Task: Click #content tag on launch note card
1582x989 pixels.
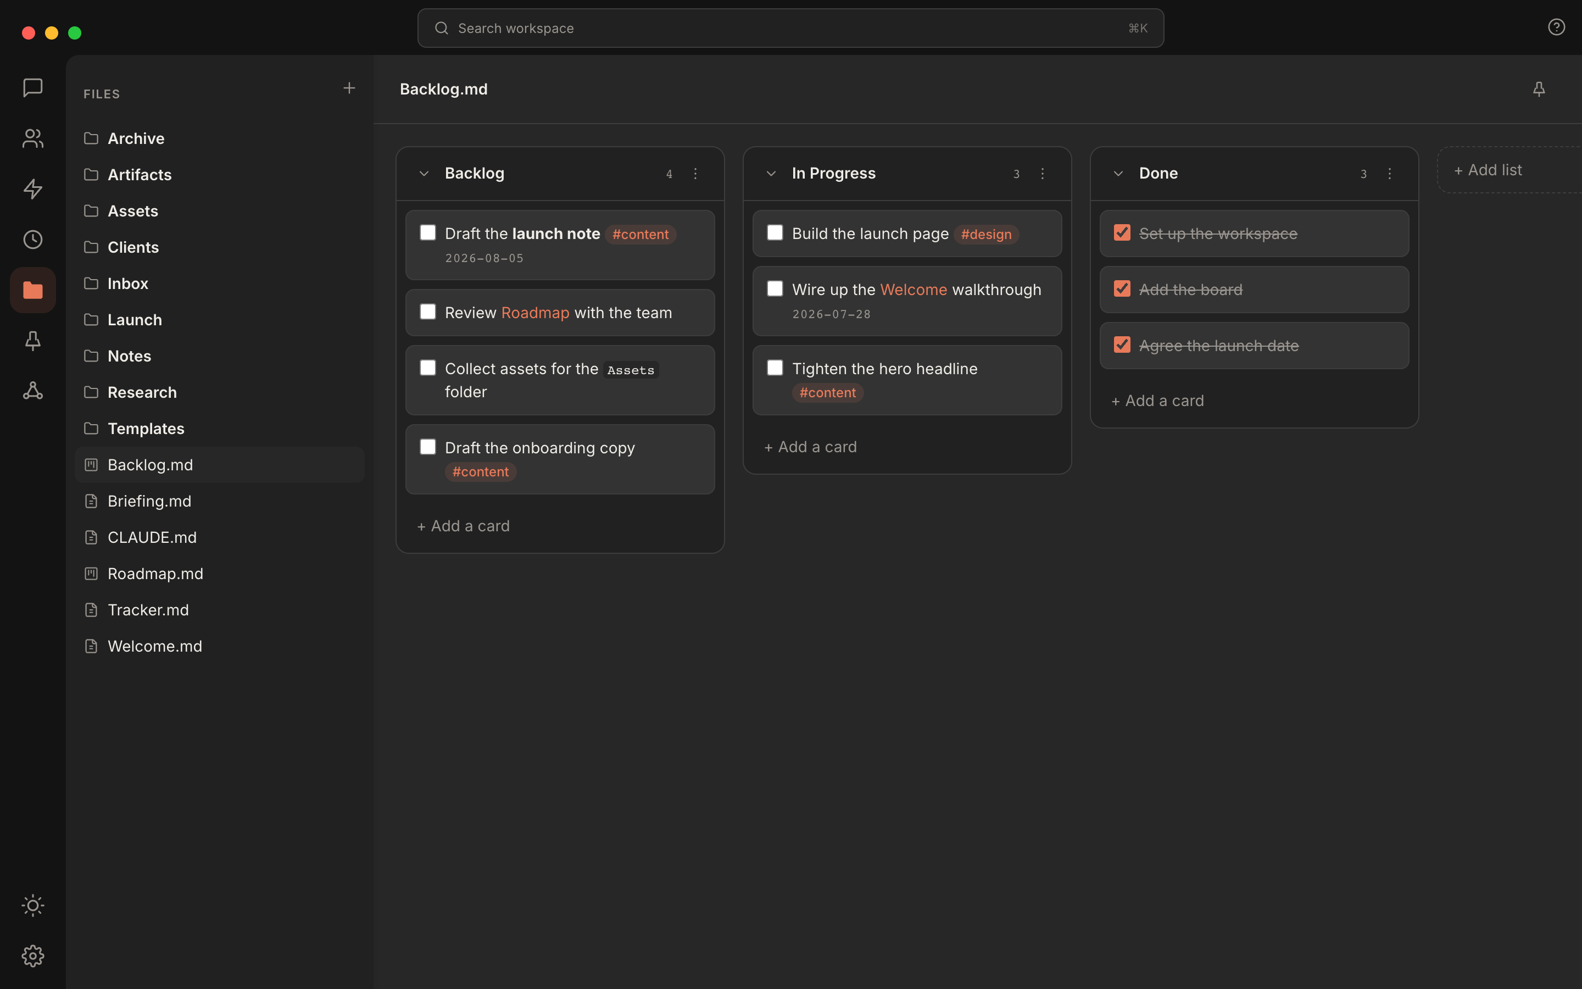Action: [x=640, y=234]
